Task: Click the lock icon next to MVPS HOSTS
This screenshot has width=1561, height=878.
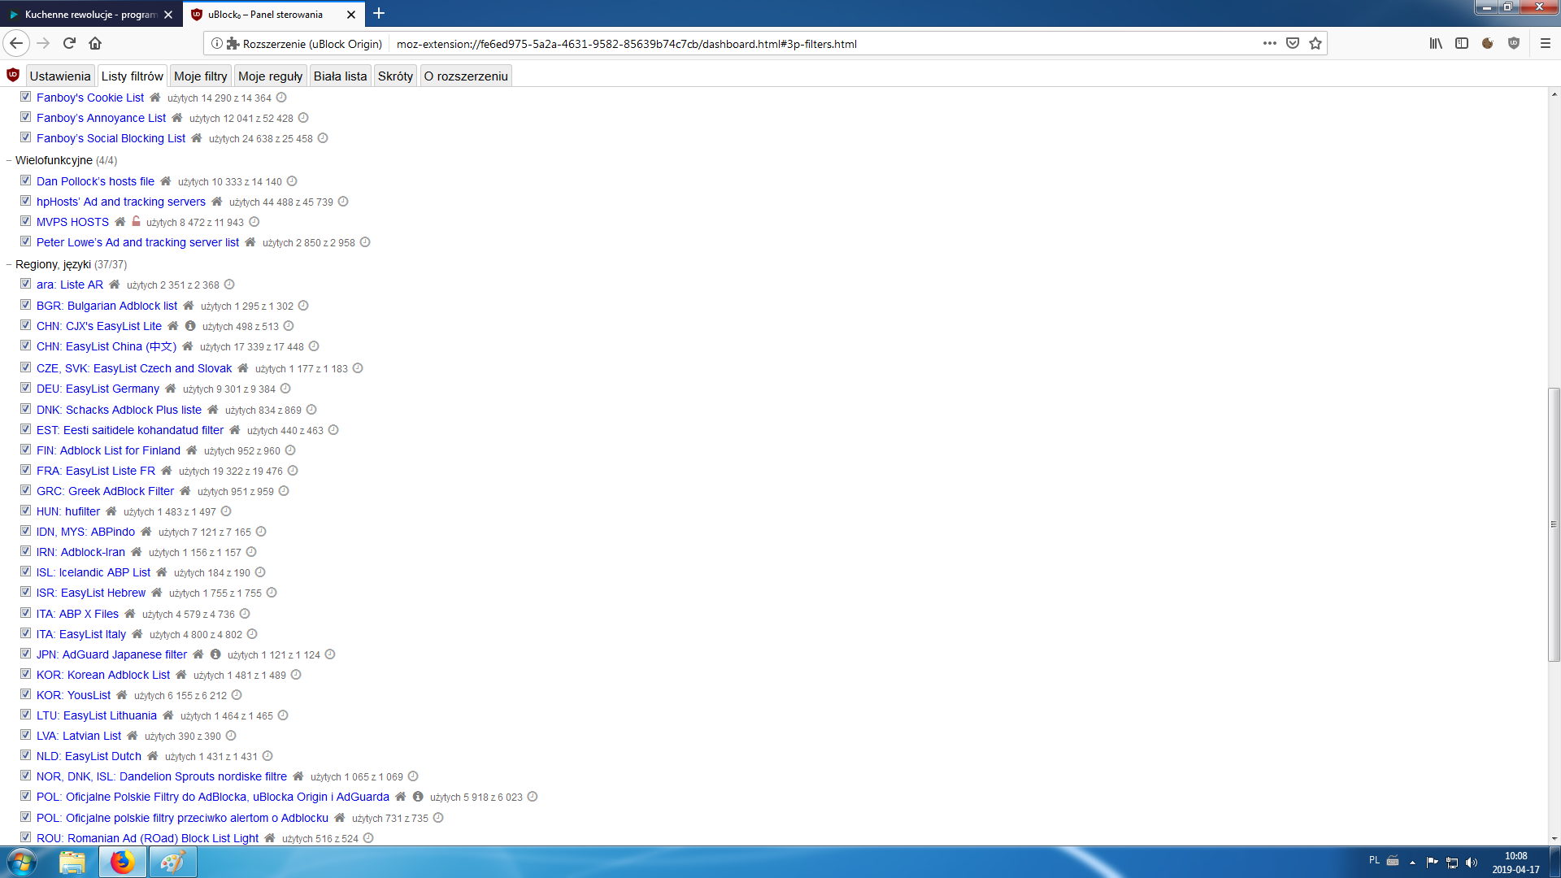Action: click(135, 221)
